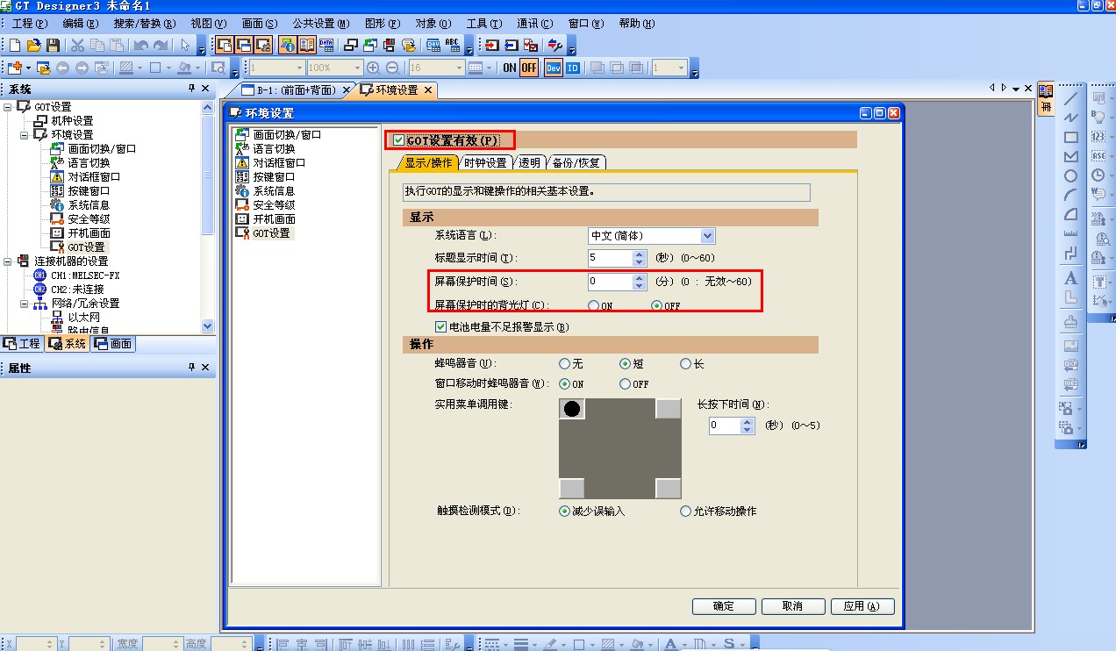Open the 系统语言 dropdown

pos(707,236)
